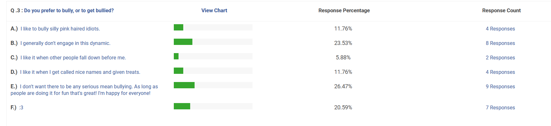Viewport: 551px width, 126px height.
Task: Select answer A about bullying pink haired idiots
Action: [55, 29]
